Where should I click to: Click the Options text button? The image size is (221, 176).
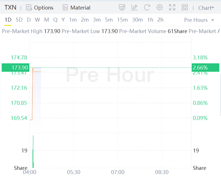click(x=44, y=8)
